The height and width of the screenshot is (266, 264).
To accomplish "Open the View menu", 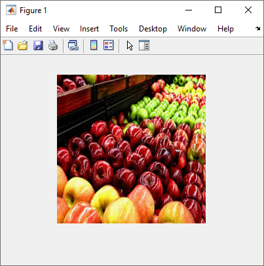I will tap(61, 29).
